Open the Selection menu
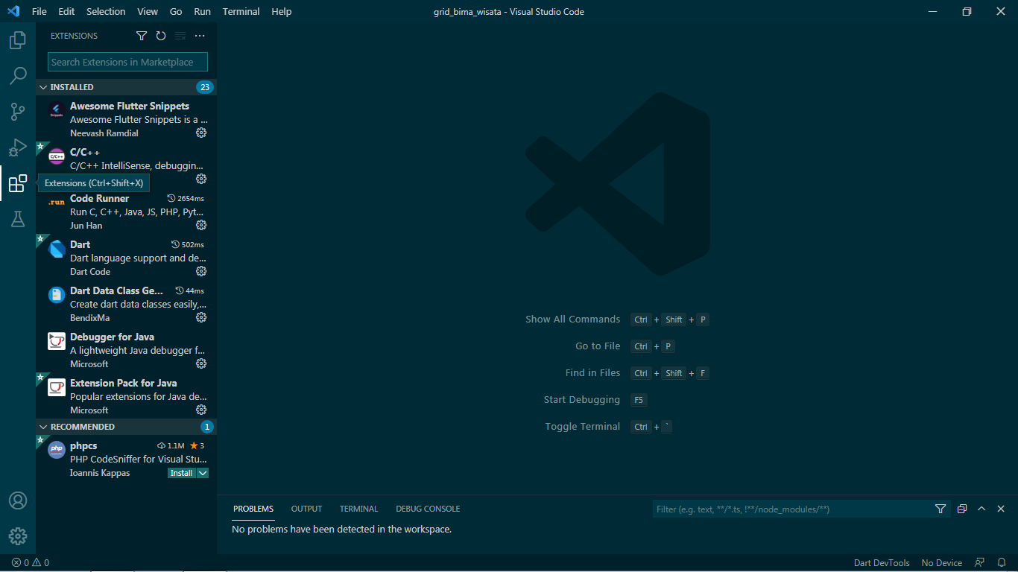Screen dimensions: 1018x572 tap(106, 11)
